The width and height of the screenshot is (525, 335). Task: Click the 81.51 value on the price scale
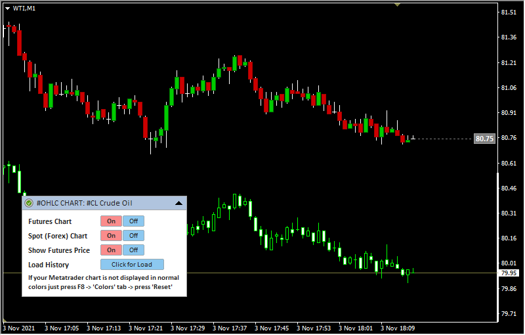508,12
